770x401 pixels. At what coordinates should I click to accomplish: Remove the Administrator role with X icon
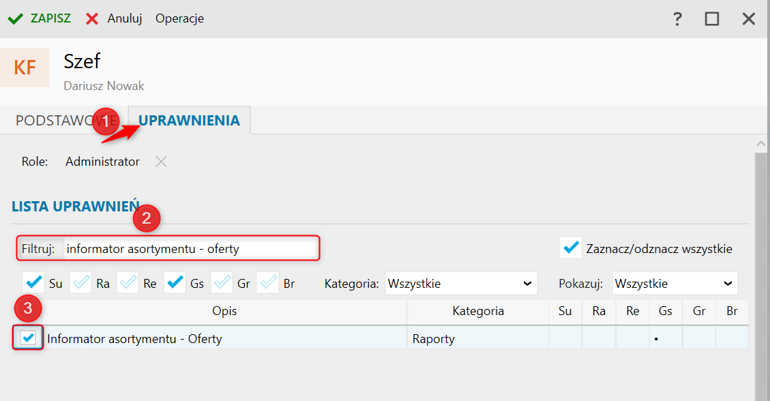160,162
